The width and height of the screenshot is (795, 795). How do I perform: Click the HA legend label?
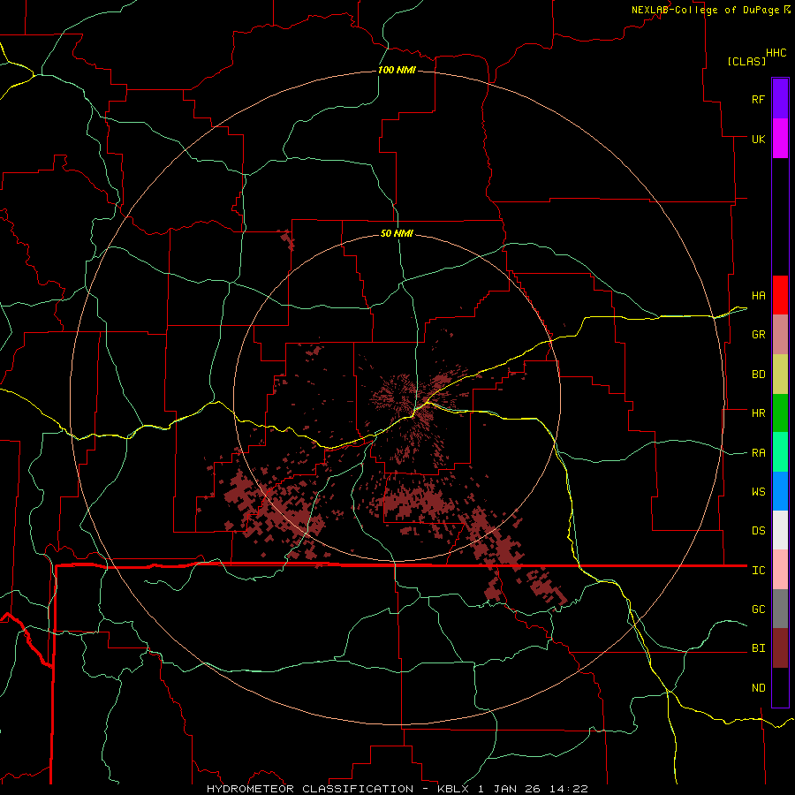pos(758,296)
